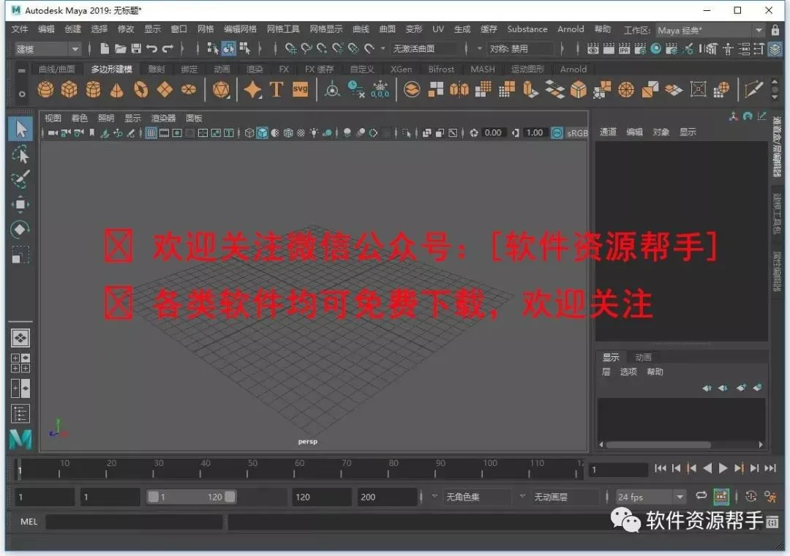Open the 通道 menu in Channel Box
The height and width of the screenshot is (556, 790).
click(x=608, y=132)
